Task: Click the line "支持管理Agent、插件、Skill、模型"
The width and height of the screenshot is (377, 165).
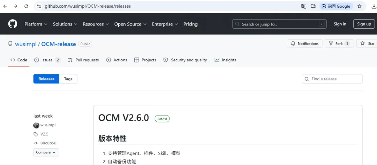Action: coord(144,153)
